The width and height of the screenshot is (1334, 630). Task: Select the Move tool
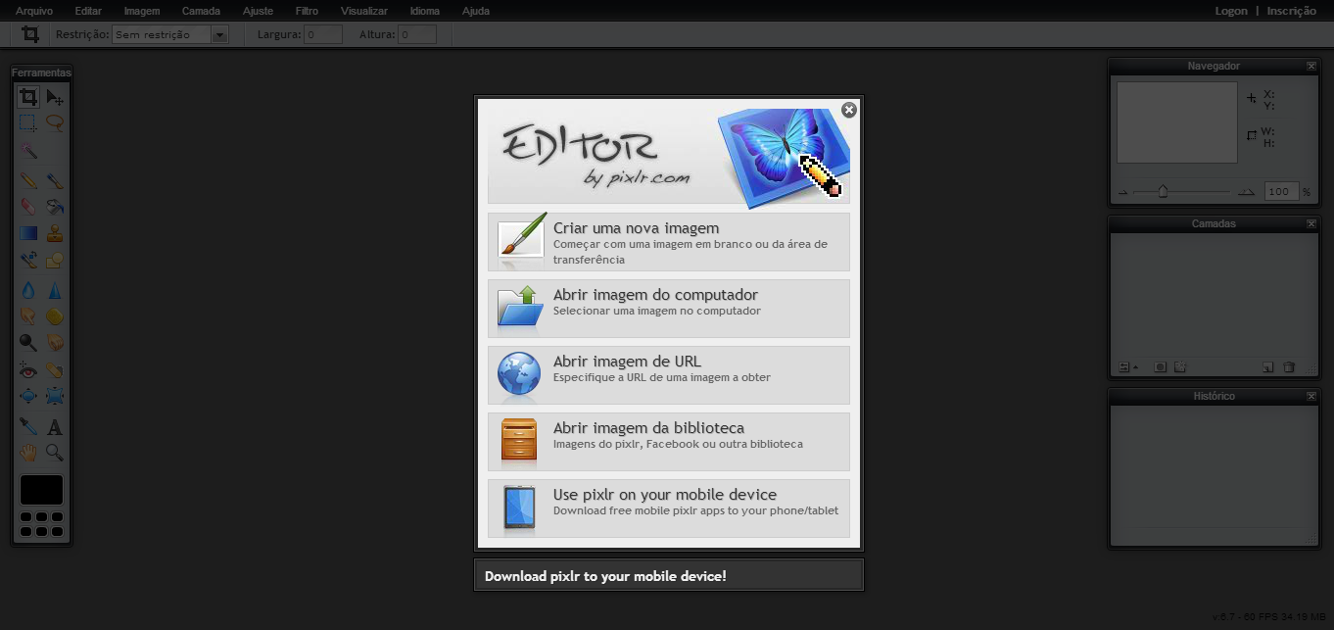pyautogui.click(x=55, y=96)
